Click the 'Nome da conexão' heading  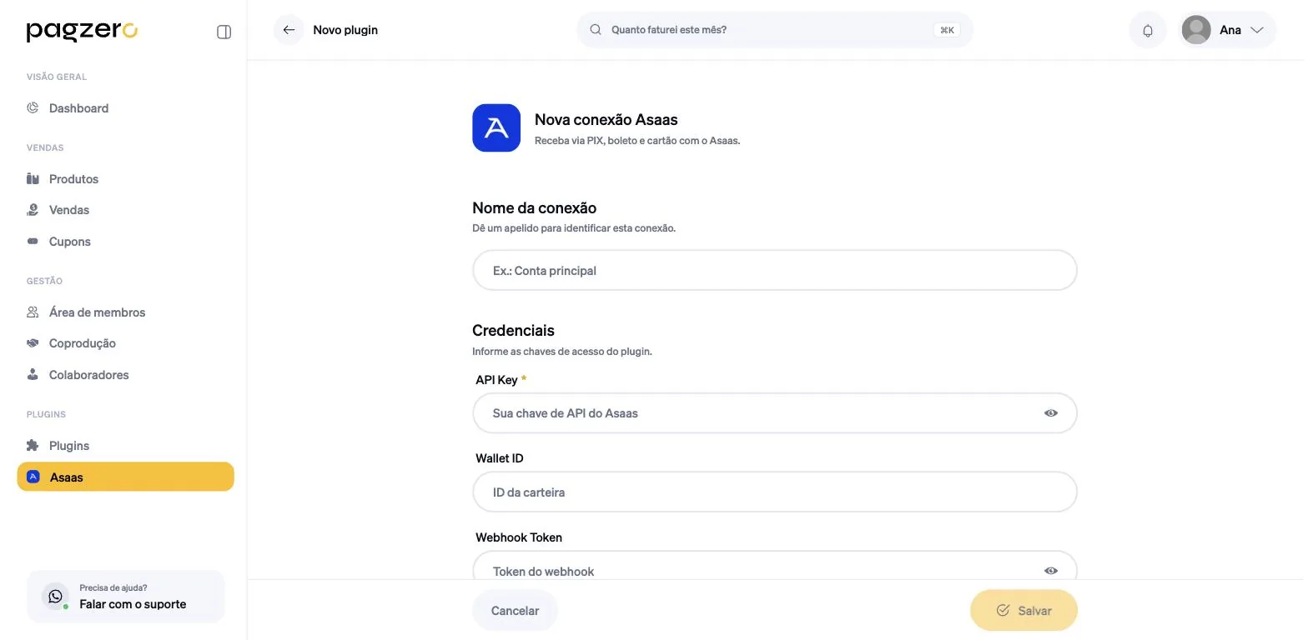click(x=535, y=208)
